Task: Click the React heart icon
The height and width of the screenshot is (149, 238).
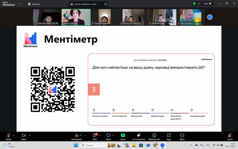Action: (x=108, y=136)
